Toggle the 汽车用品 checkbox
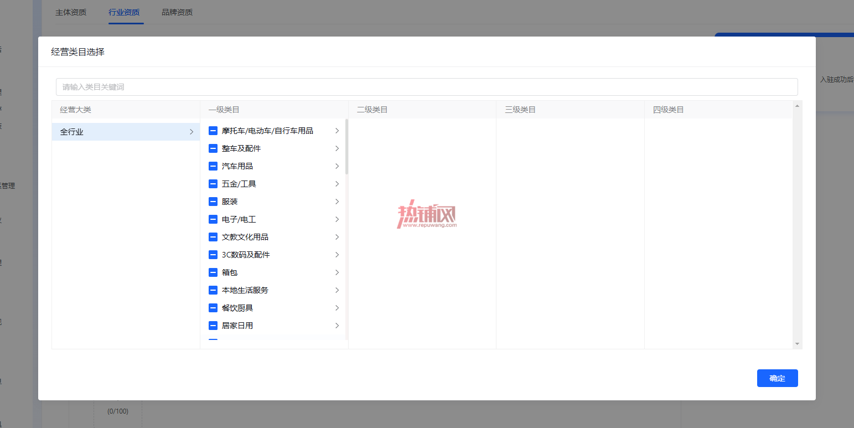 click(x=213, y=166)
